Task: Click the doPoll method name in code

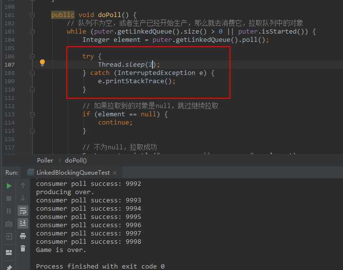Action: click(109, 15)
